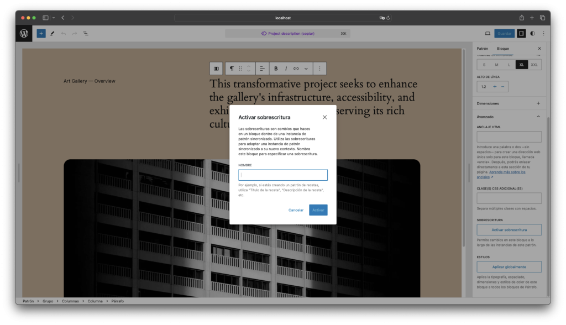This screenshot has width=566, height=325.
Task: Close the settings sidebar panel
Action: tap(539, 49)
